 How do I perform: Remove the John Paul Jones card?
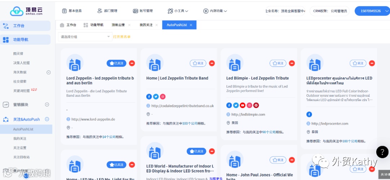pyautogui.click(x=292, y=160)
